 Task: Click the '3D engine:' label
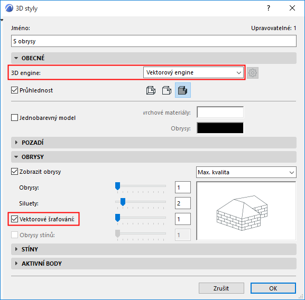point(26,73)
